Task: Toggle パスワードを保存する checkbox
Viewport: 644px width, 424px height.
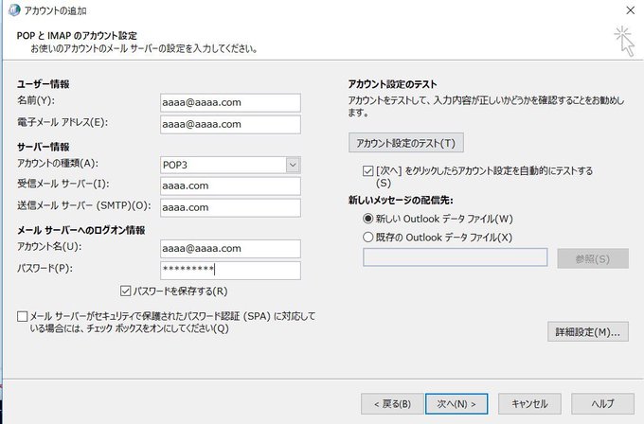Action: coord(125,291)
